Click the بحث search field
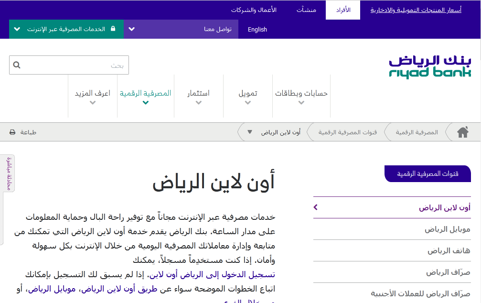 (x=69, y=65)
